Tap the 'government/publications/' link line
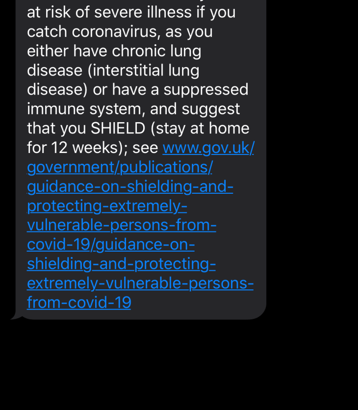 point(120,167)
